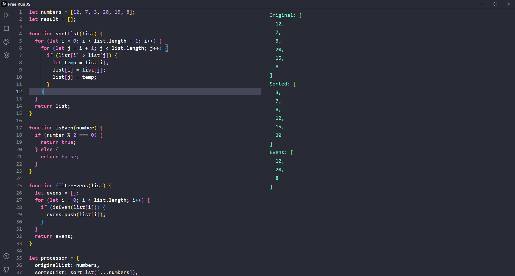Minimize the Free Run JS window
The image size is (515, 276).
482,4
